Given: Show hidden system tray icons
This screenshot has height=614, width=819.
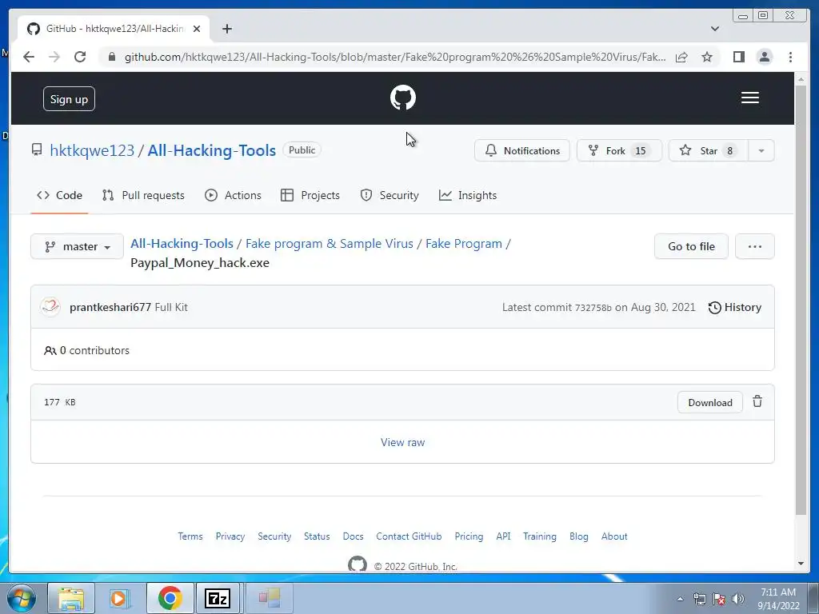Looking at the screenshot, I should point(680,599).
